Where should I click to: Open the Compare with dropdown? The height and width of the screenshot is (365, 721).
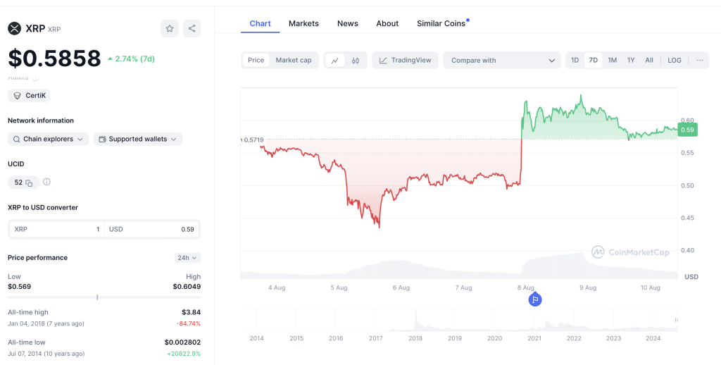(x=502, y=61)
